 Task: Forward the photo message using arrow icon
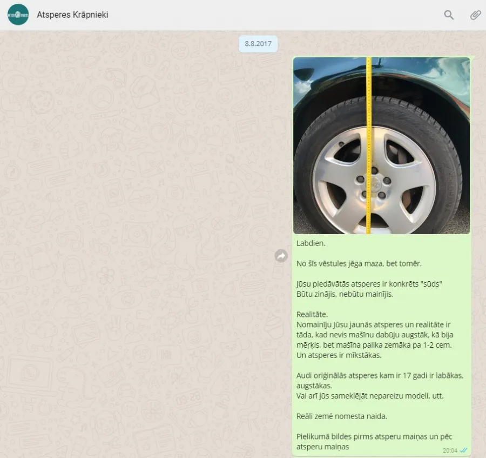click(x=281, y=256)
